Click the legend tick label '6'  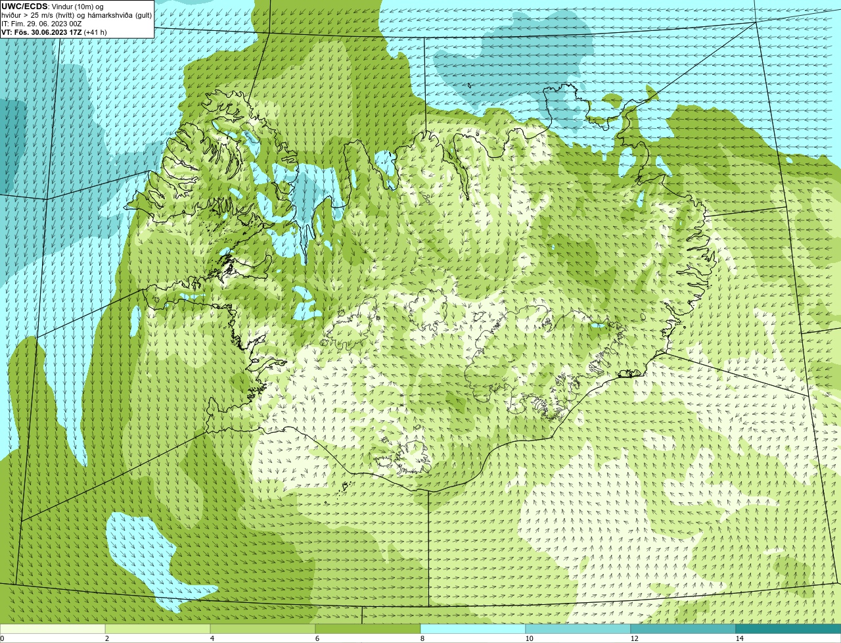317,638
